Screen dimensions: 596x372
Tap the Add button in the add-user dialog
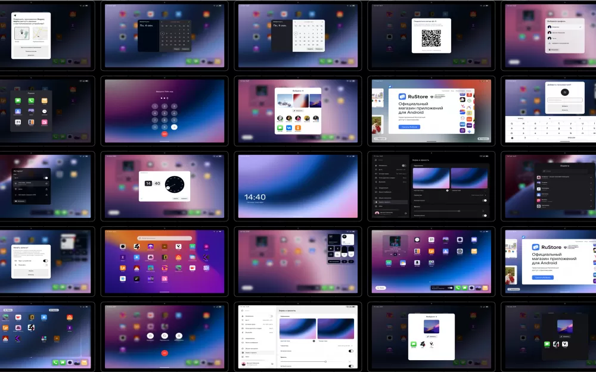pos(565,106)
